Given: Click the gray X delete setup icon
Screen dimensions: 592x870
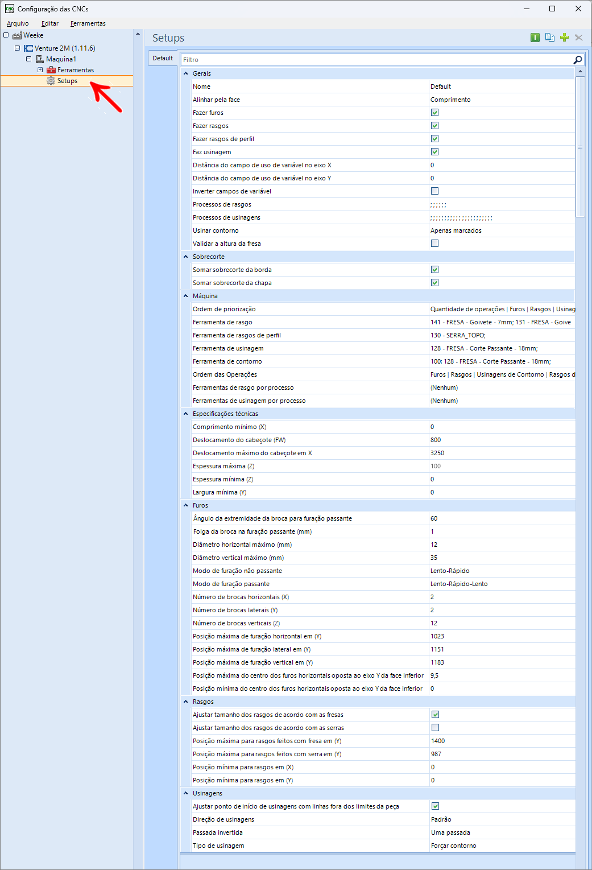Looking at the screenshot, I should point(579,38).
